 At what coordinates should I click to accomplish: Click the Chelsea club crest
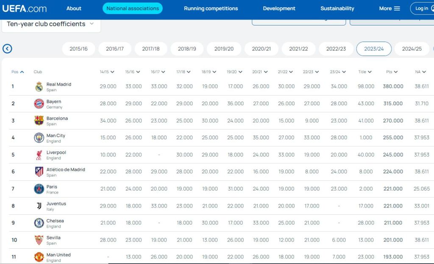point(39,223)
